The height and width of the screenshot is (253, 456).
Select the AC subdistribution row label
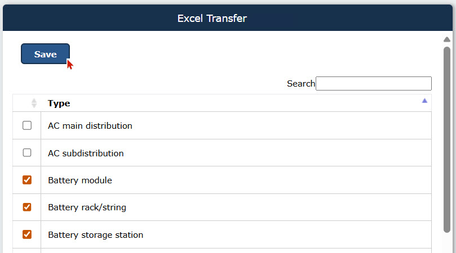coord(86,153)
